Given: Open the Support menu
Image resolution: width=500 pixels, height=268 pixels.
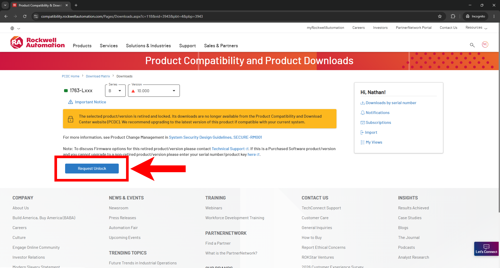Looking at the screenshot, I should point(187,46).
